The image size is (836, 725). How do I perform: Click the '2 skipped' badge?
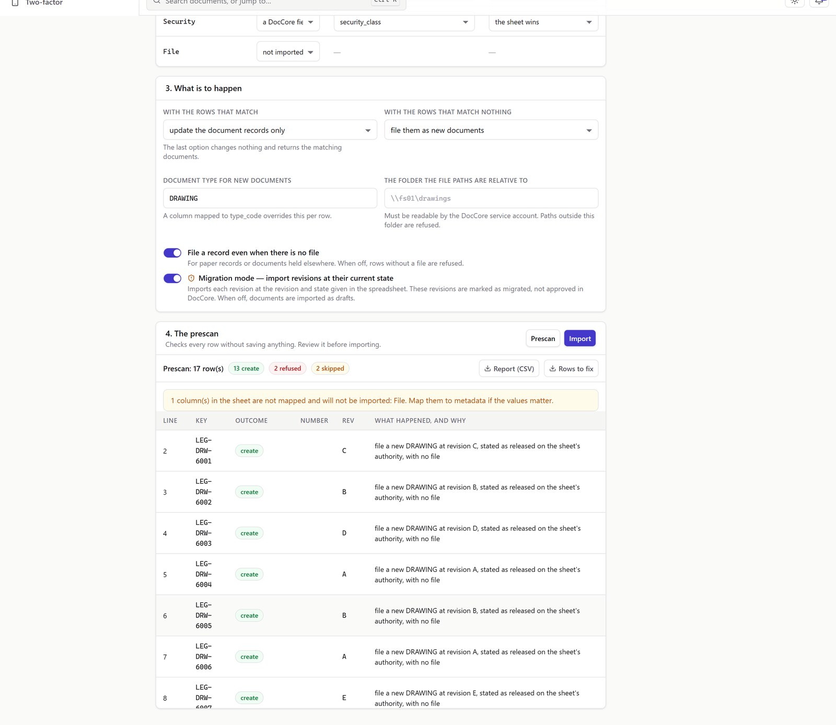tap(330, 369)
